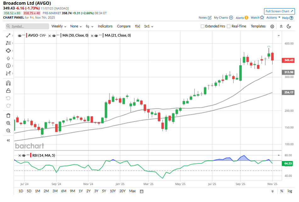Screen dimensions: 299x202
Task: Expand the Actions dropdown menu
Action: point(273,18)
